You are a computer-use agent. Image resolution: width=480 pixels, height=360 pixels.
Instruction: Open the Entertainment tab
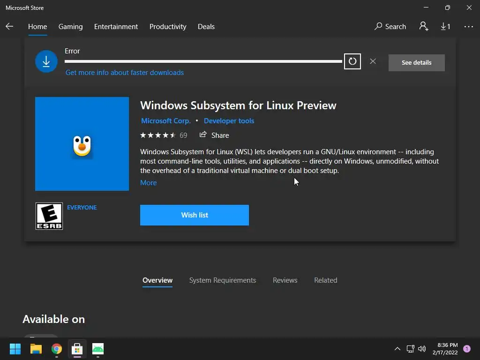click(116, 27)
